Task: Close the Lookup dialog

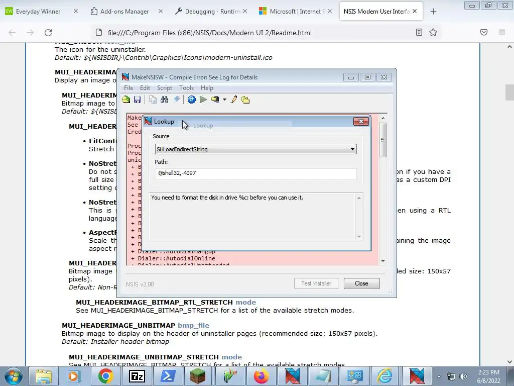Action: point(361,122)
